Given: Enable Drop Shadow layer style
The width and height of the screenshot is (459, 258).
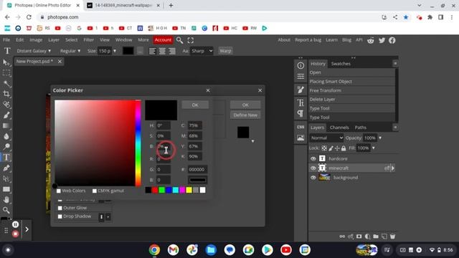Looking at the screenshot, I should [x=60, y=216].
